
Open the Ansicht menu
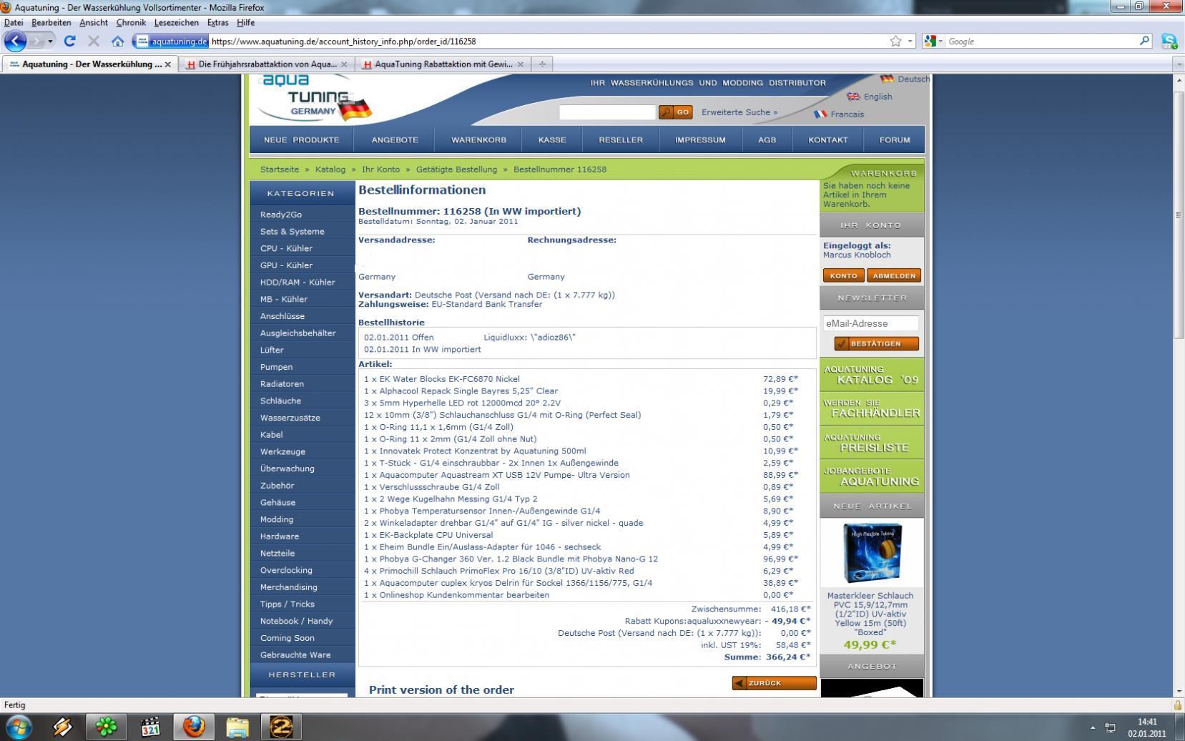94,23
